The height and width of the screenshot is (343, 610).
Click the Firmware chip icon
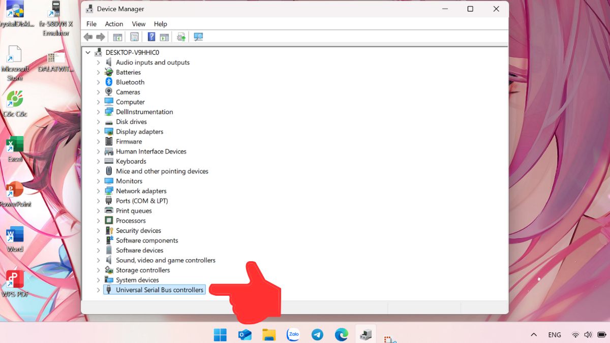point(109,141)
